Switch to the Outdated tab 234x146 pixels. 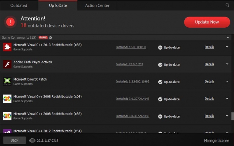[x=19, y=5]
